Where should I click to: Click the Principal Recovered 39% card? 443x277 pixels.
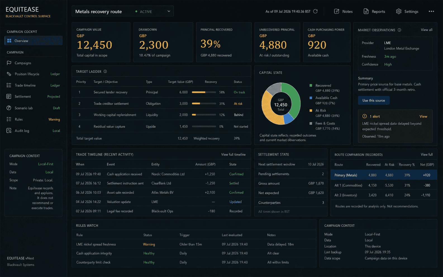(224, 42)
